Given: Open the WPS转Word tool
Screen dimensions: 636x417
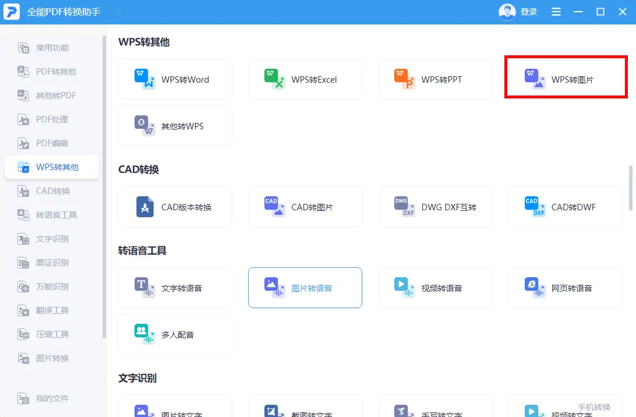Looking at the screenshot, I should pos(175,79).
